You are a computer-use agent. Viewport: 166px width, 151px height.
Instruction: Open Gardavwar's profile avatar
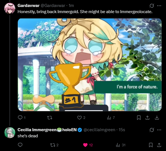[10, 8]
